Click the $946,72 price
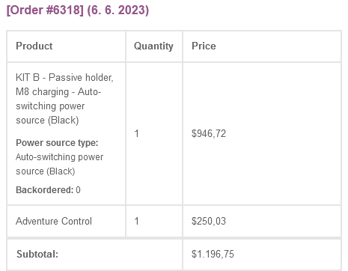Viewport: 348px width, 271px height. point(209,134)
